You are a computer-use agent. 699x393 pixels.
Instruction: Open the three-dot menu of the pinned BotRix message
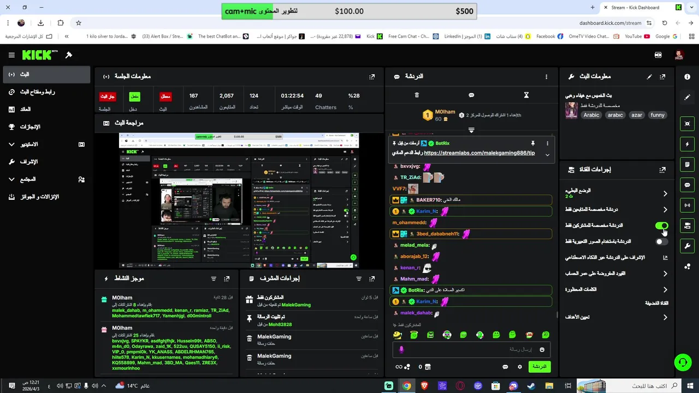[x=547, y=143]
